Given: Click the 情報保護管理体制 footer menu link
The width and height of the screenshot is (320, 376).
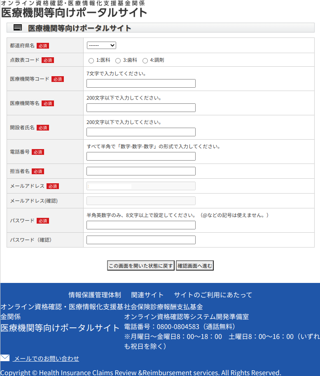Looking at the screenshot, I should point(95,295).
